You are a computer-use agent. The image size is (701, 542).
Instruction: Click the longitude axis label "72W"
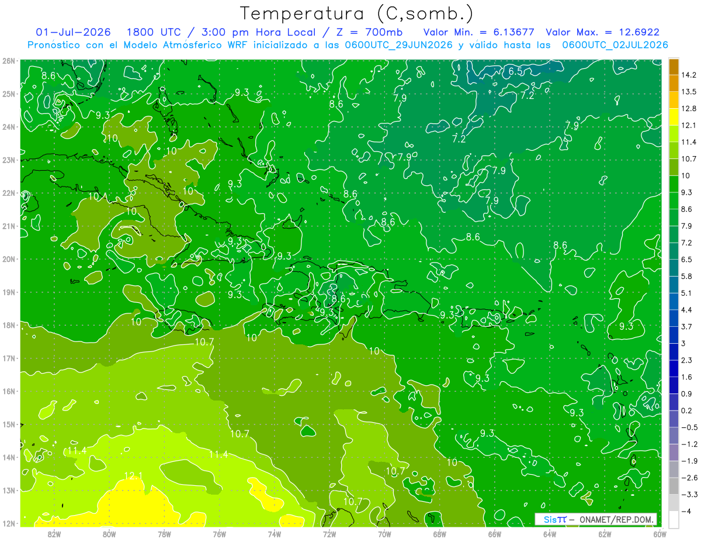[329, 533]
